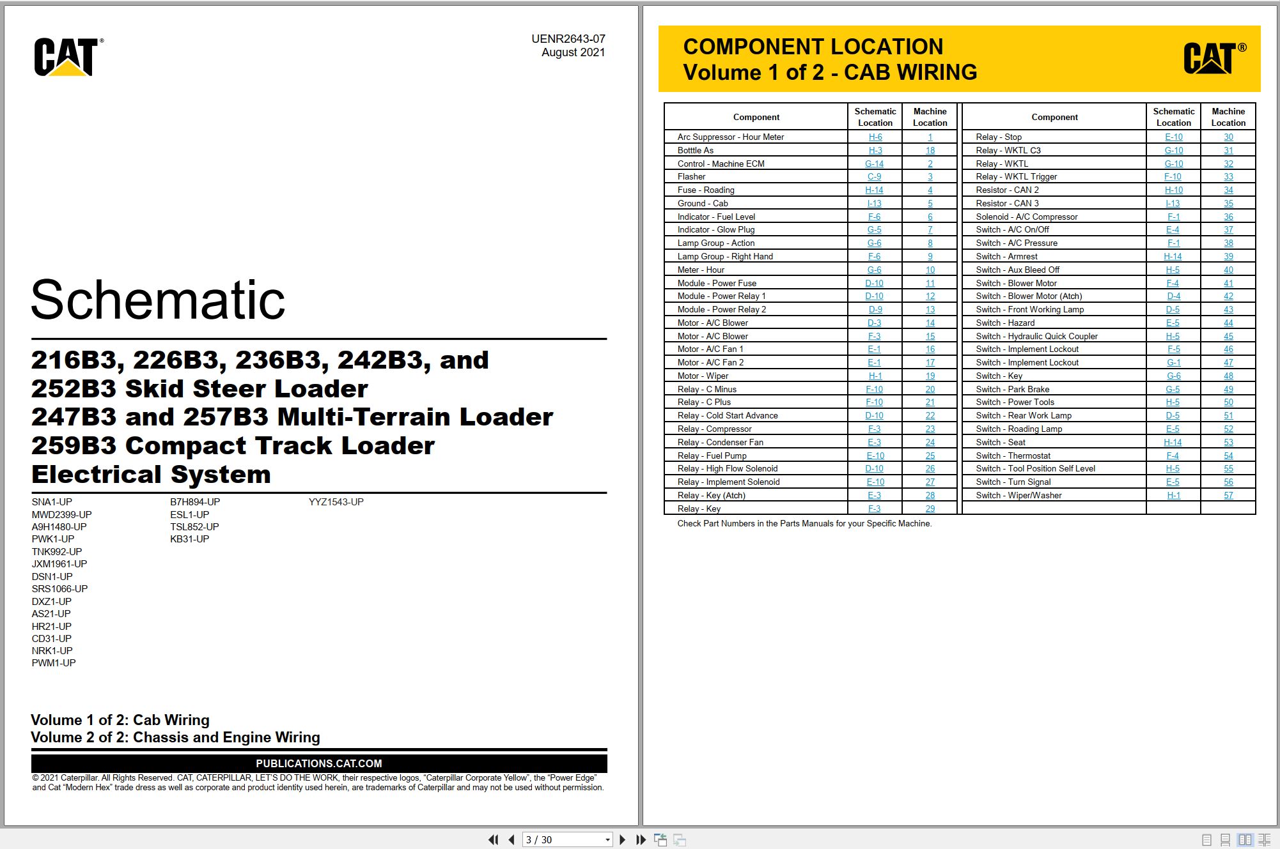
Task: Open schematic location I-13 for Ground - Cab
Action: pyautogui.click(x=874, y=203)
